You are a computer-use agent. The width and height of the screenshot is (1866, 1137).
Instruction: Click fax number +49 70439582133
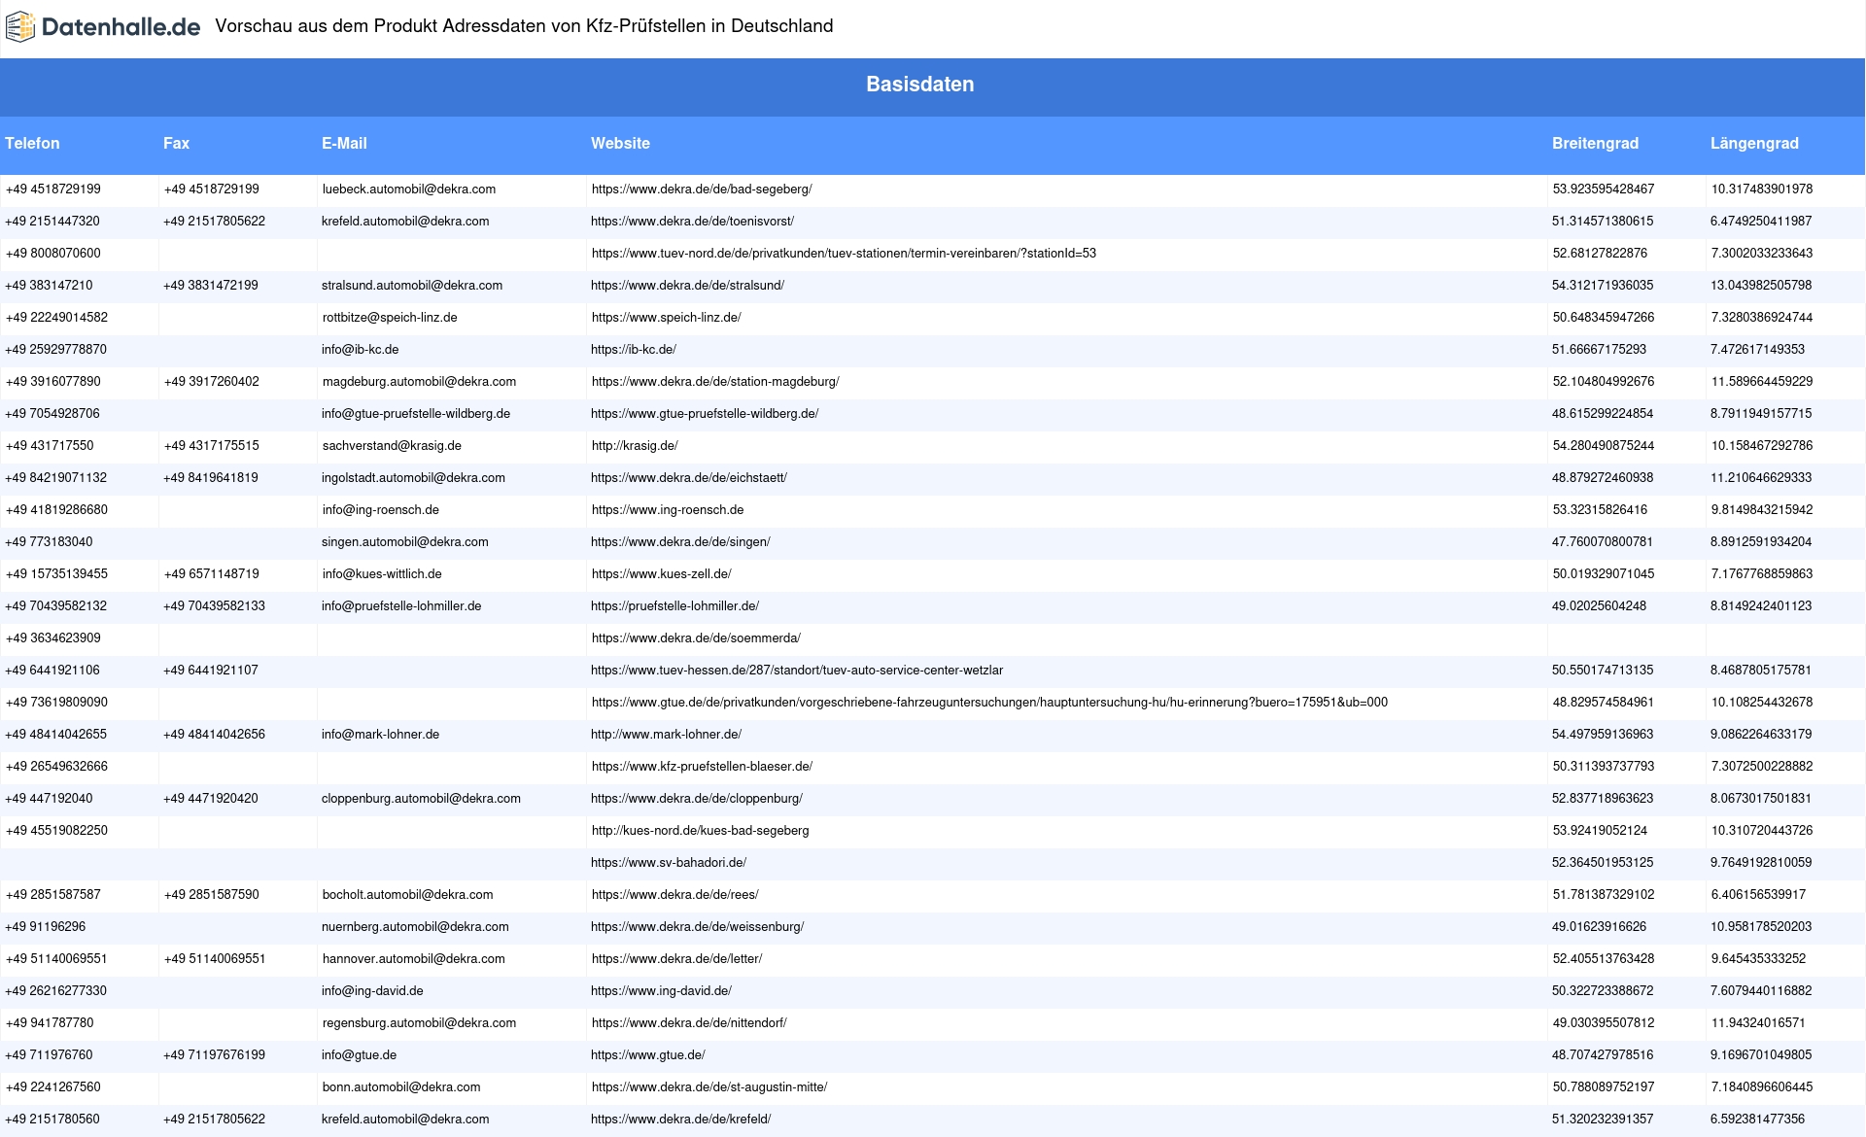coord(214,606)
